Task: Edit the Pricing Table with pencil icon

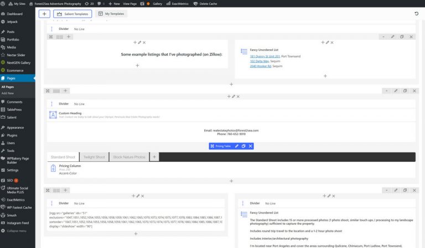Action: click(x=237, y=146)
